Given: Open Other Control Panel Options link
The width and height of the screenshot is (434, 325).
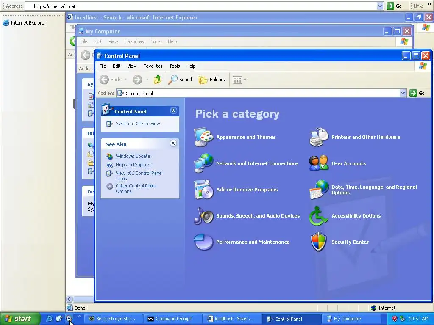Looking at the screenshot, I should [136, 188].
